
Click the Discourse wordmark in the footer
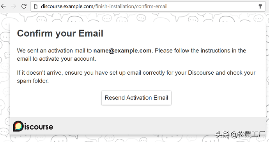[39, 127]
